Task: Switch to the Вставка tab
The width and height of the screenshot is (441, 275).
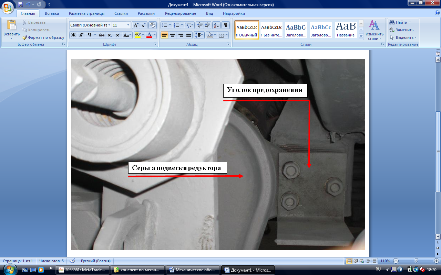Action: 52,13
